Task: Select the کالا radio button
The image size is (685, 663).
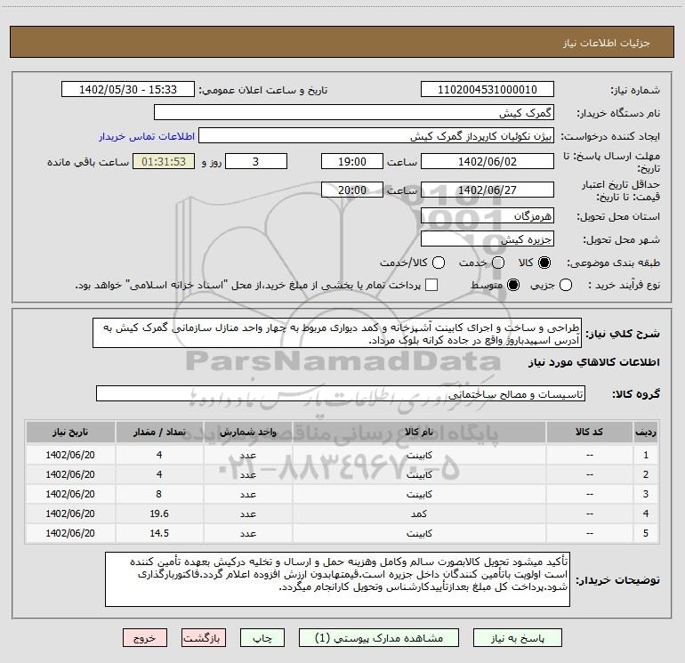Action: (544, 263)
